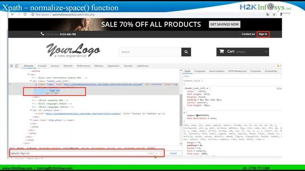Click the browser address bar URL

pyautogui.click(x=73, y=15)
